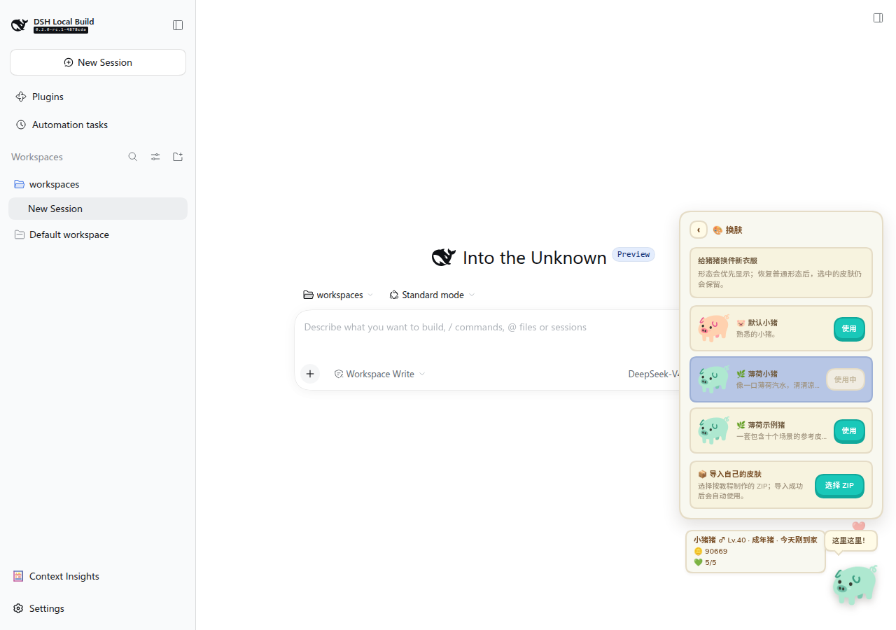Click the 薄荷小猪 pig thumbnail

coord(713,379)
